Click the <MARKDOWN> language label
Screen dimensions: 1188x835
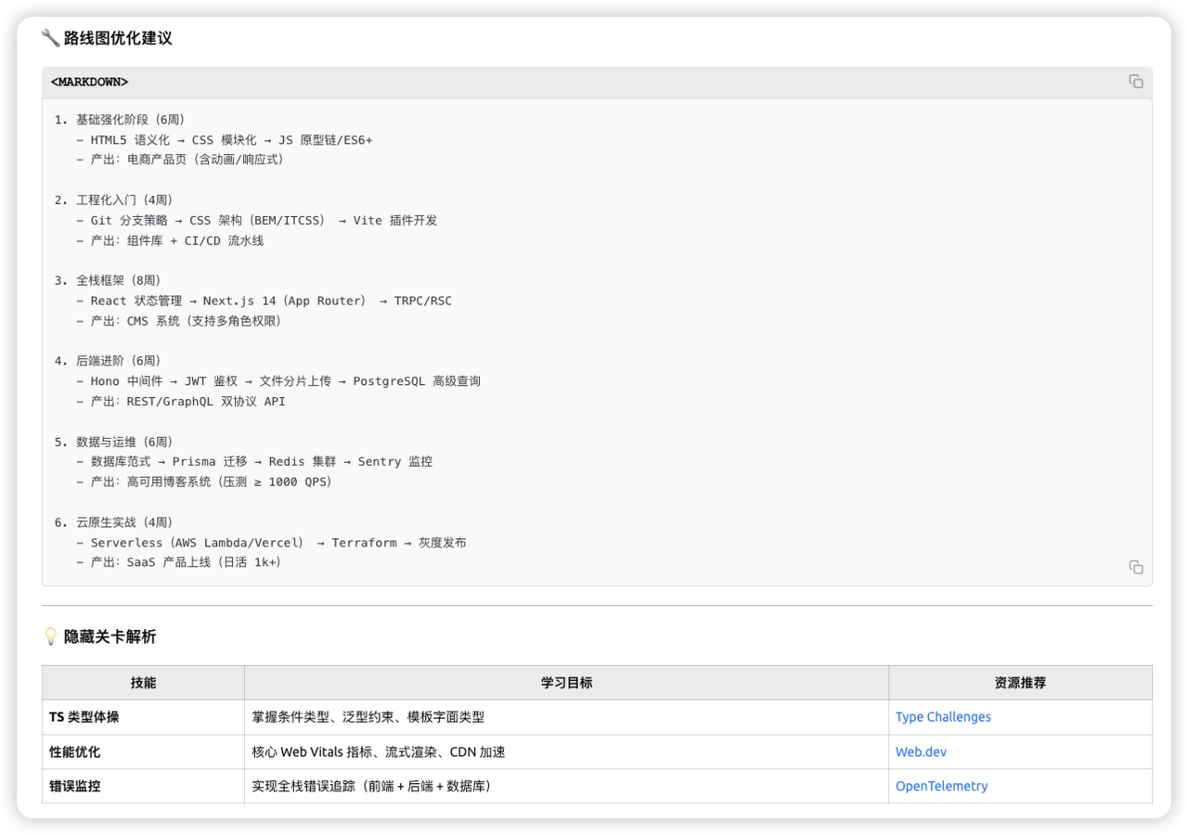tap(90, 83)
